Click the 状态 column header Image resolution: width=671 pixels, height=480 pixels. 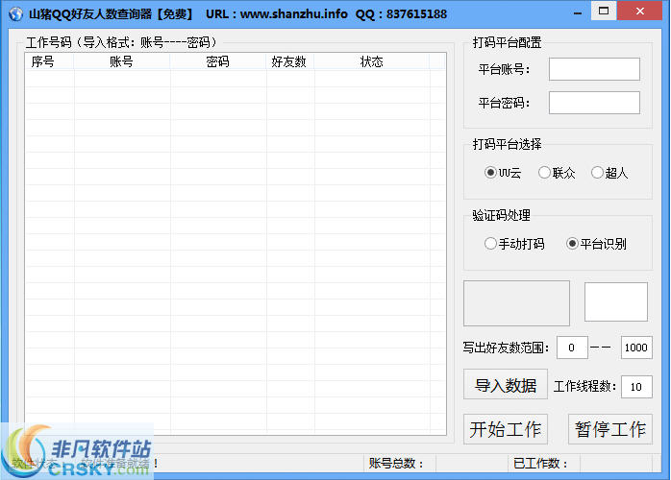click(372, 62)
